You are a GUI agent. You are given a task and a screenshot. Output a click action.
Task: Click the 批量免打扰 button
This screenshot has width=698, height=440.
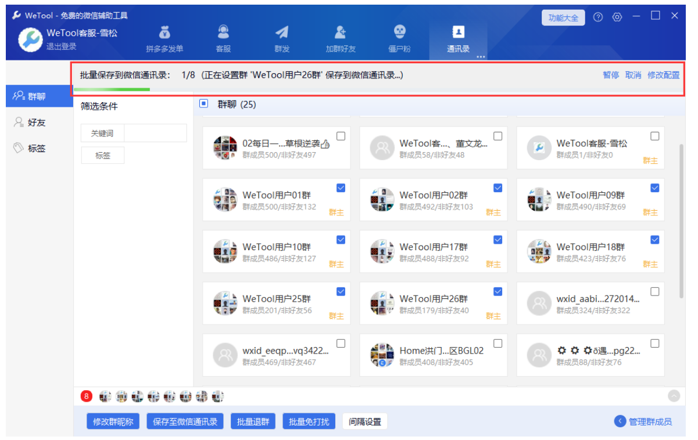click(x=309, y=421)
